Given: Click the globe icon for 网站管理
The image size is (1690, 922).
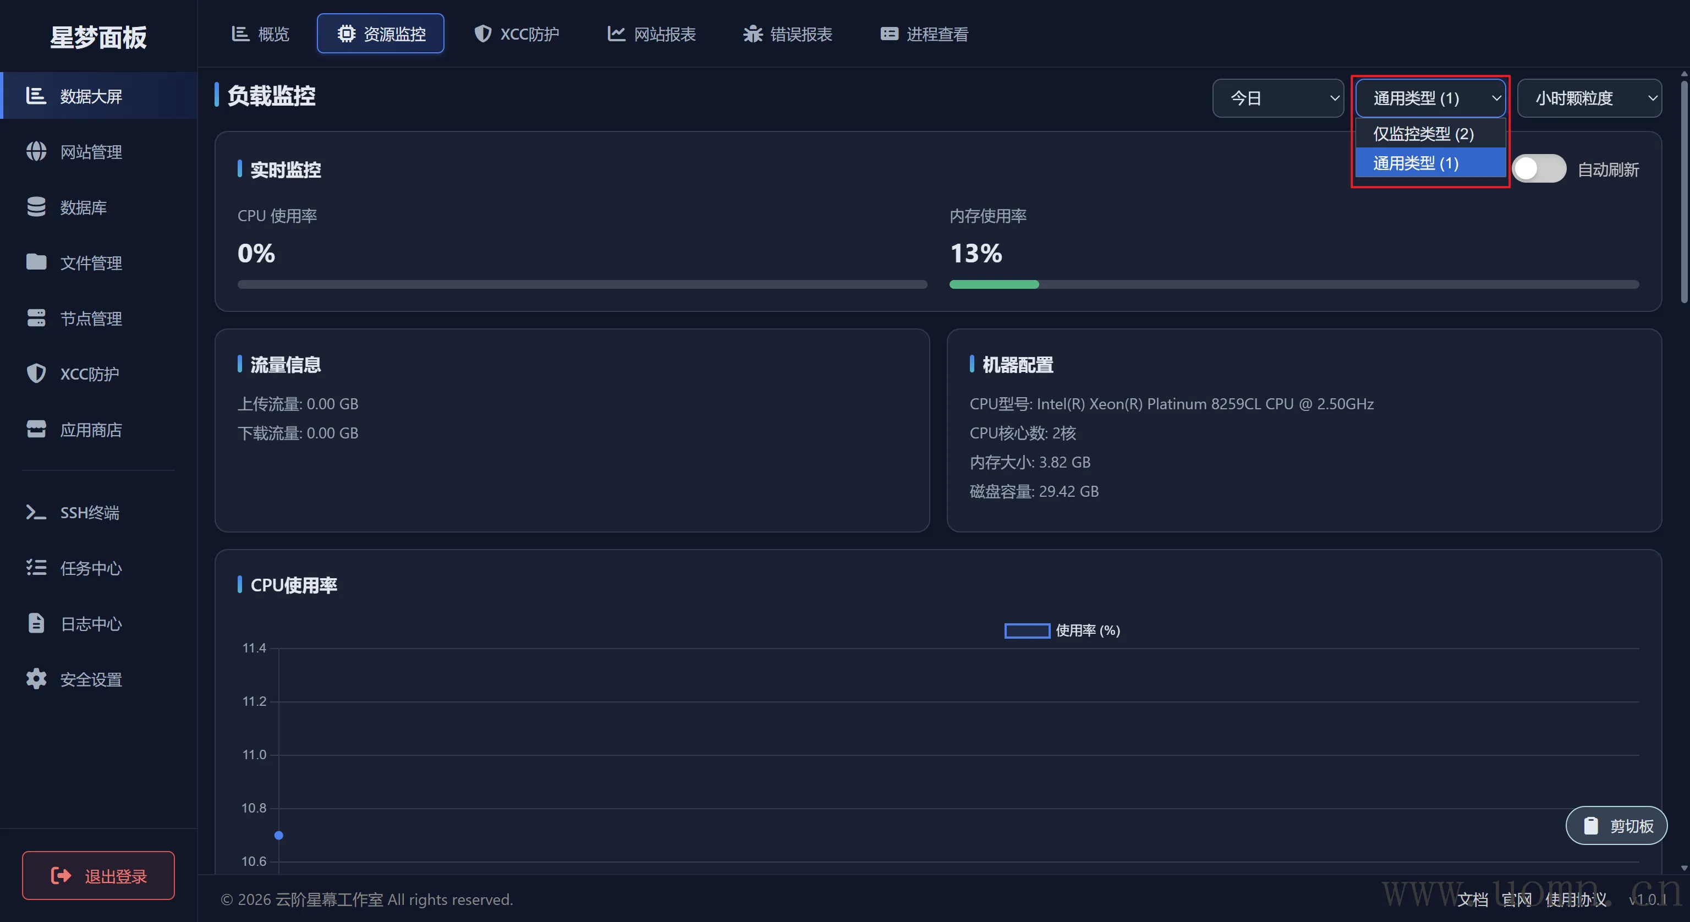Looking at the screenshot, I should point(36,152).
